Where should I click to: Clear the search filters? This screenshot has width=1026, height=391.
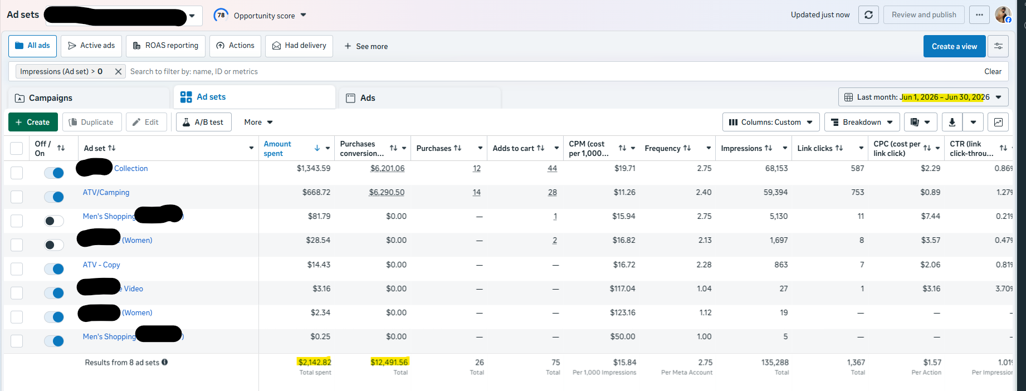coord(993,71)
